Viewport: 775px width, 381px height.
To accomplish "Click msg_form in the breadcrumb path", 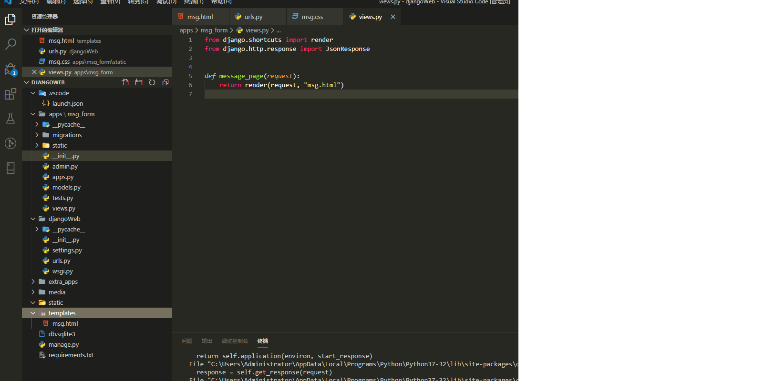I will (x=214, y=30).
